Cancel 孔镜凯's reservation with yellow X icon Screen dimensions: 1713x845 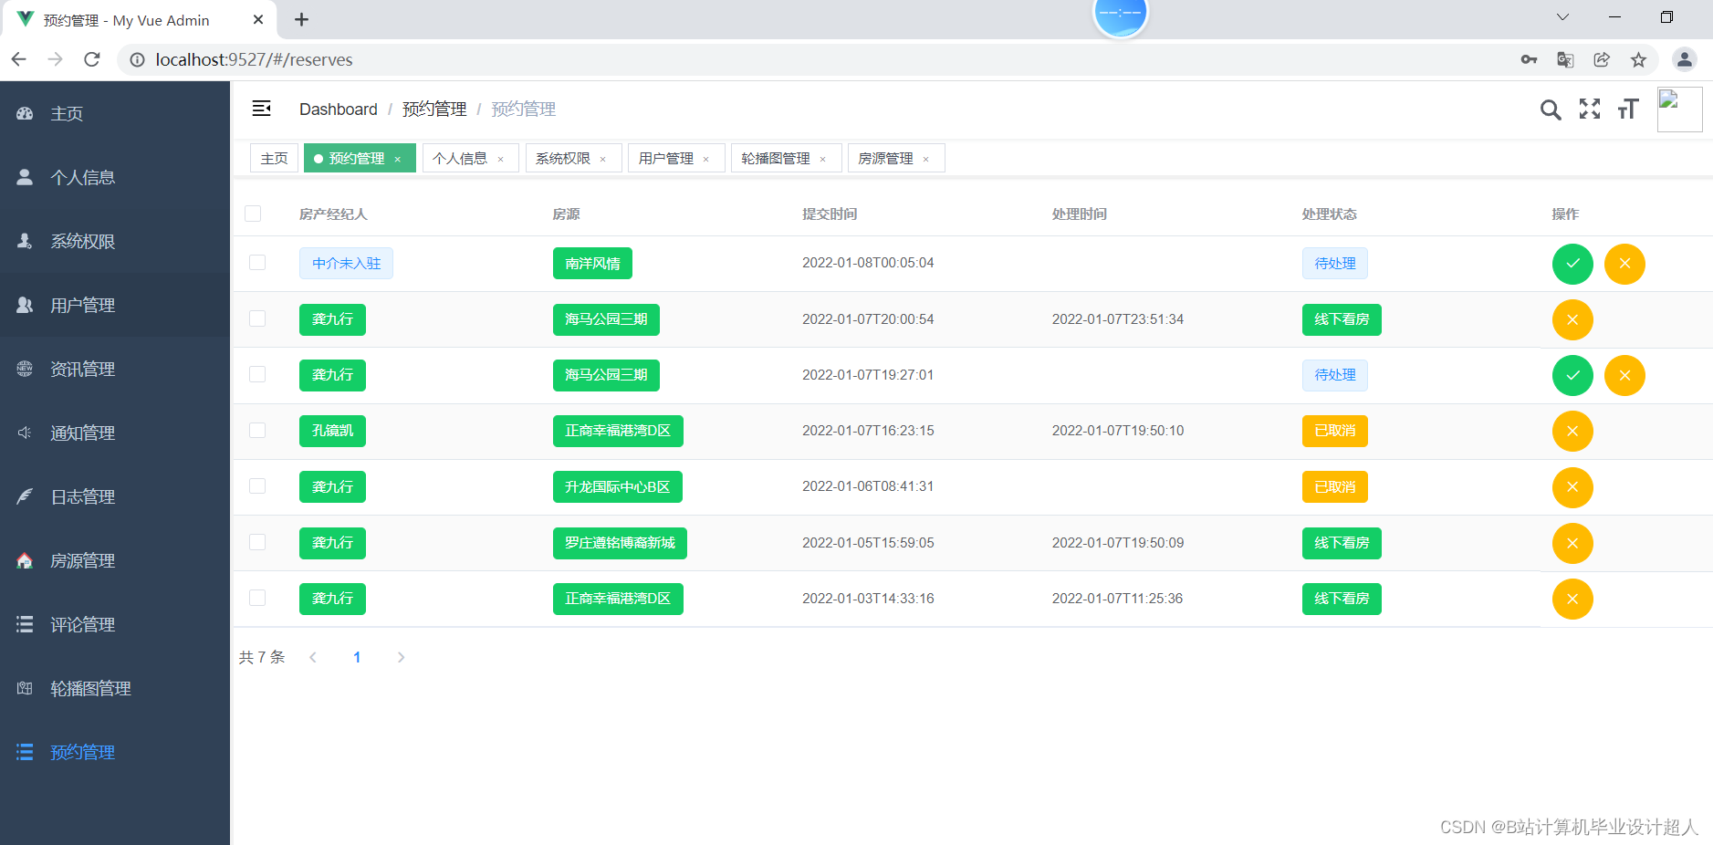pos(1572,431)
